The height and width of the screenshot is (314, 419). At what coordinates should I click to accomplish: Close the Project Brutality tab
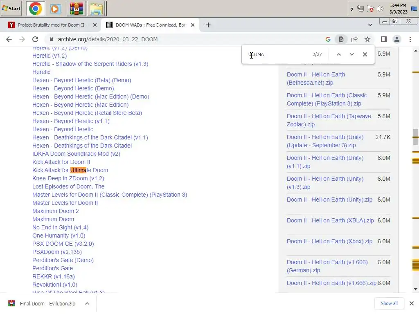(x=95, y=25)
